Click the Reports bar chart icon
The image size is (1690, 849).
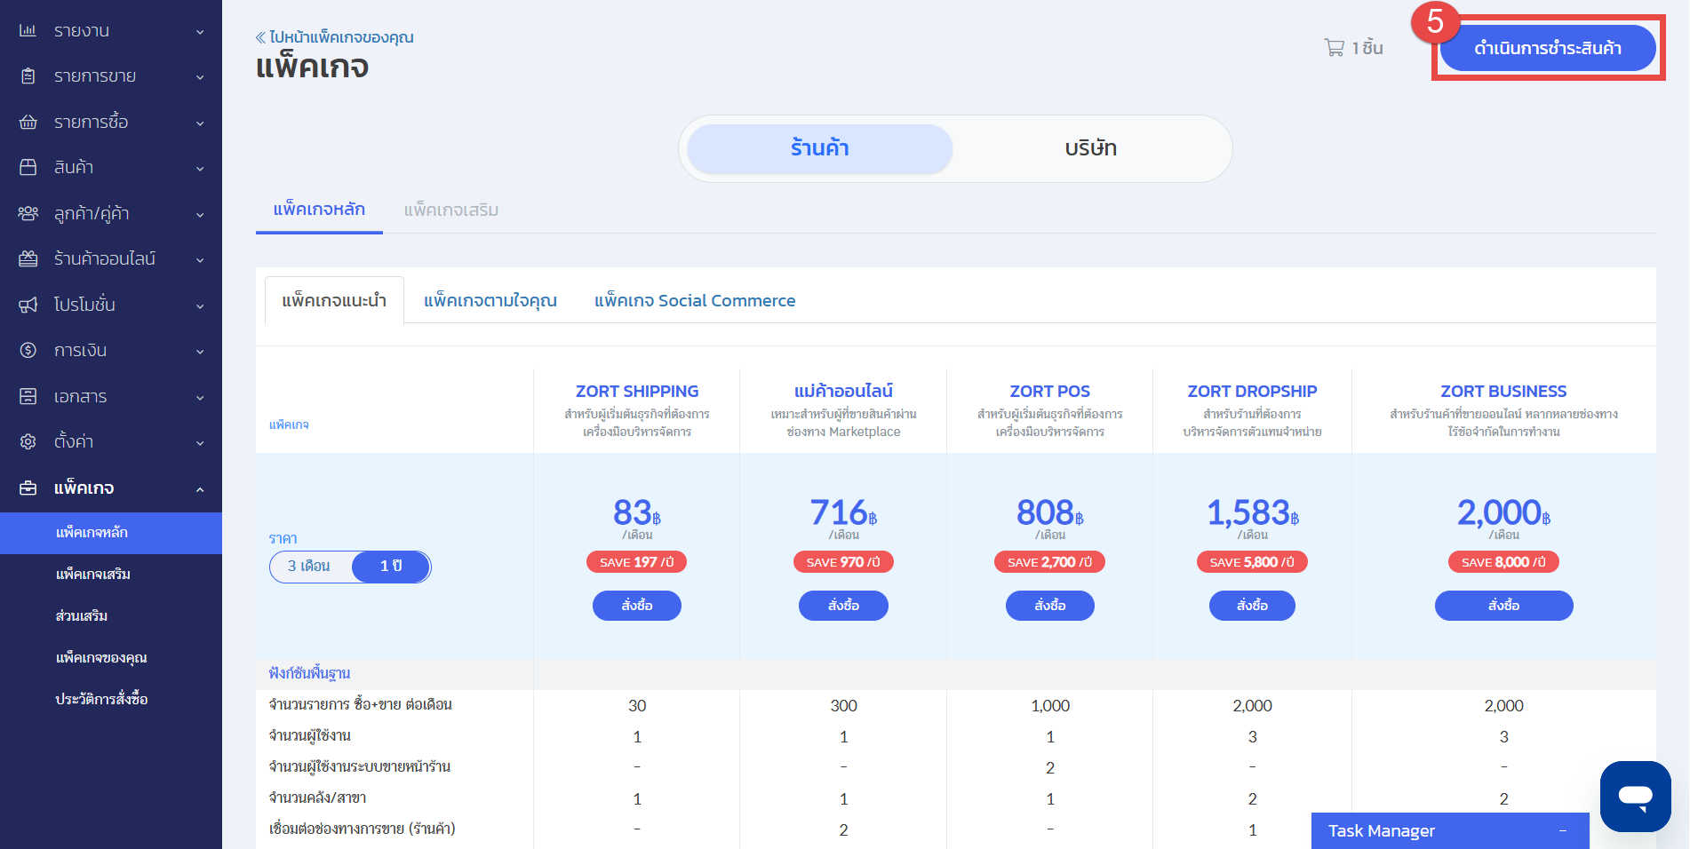(28, 31)
